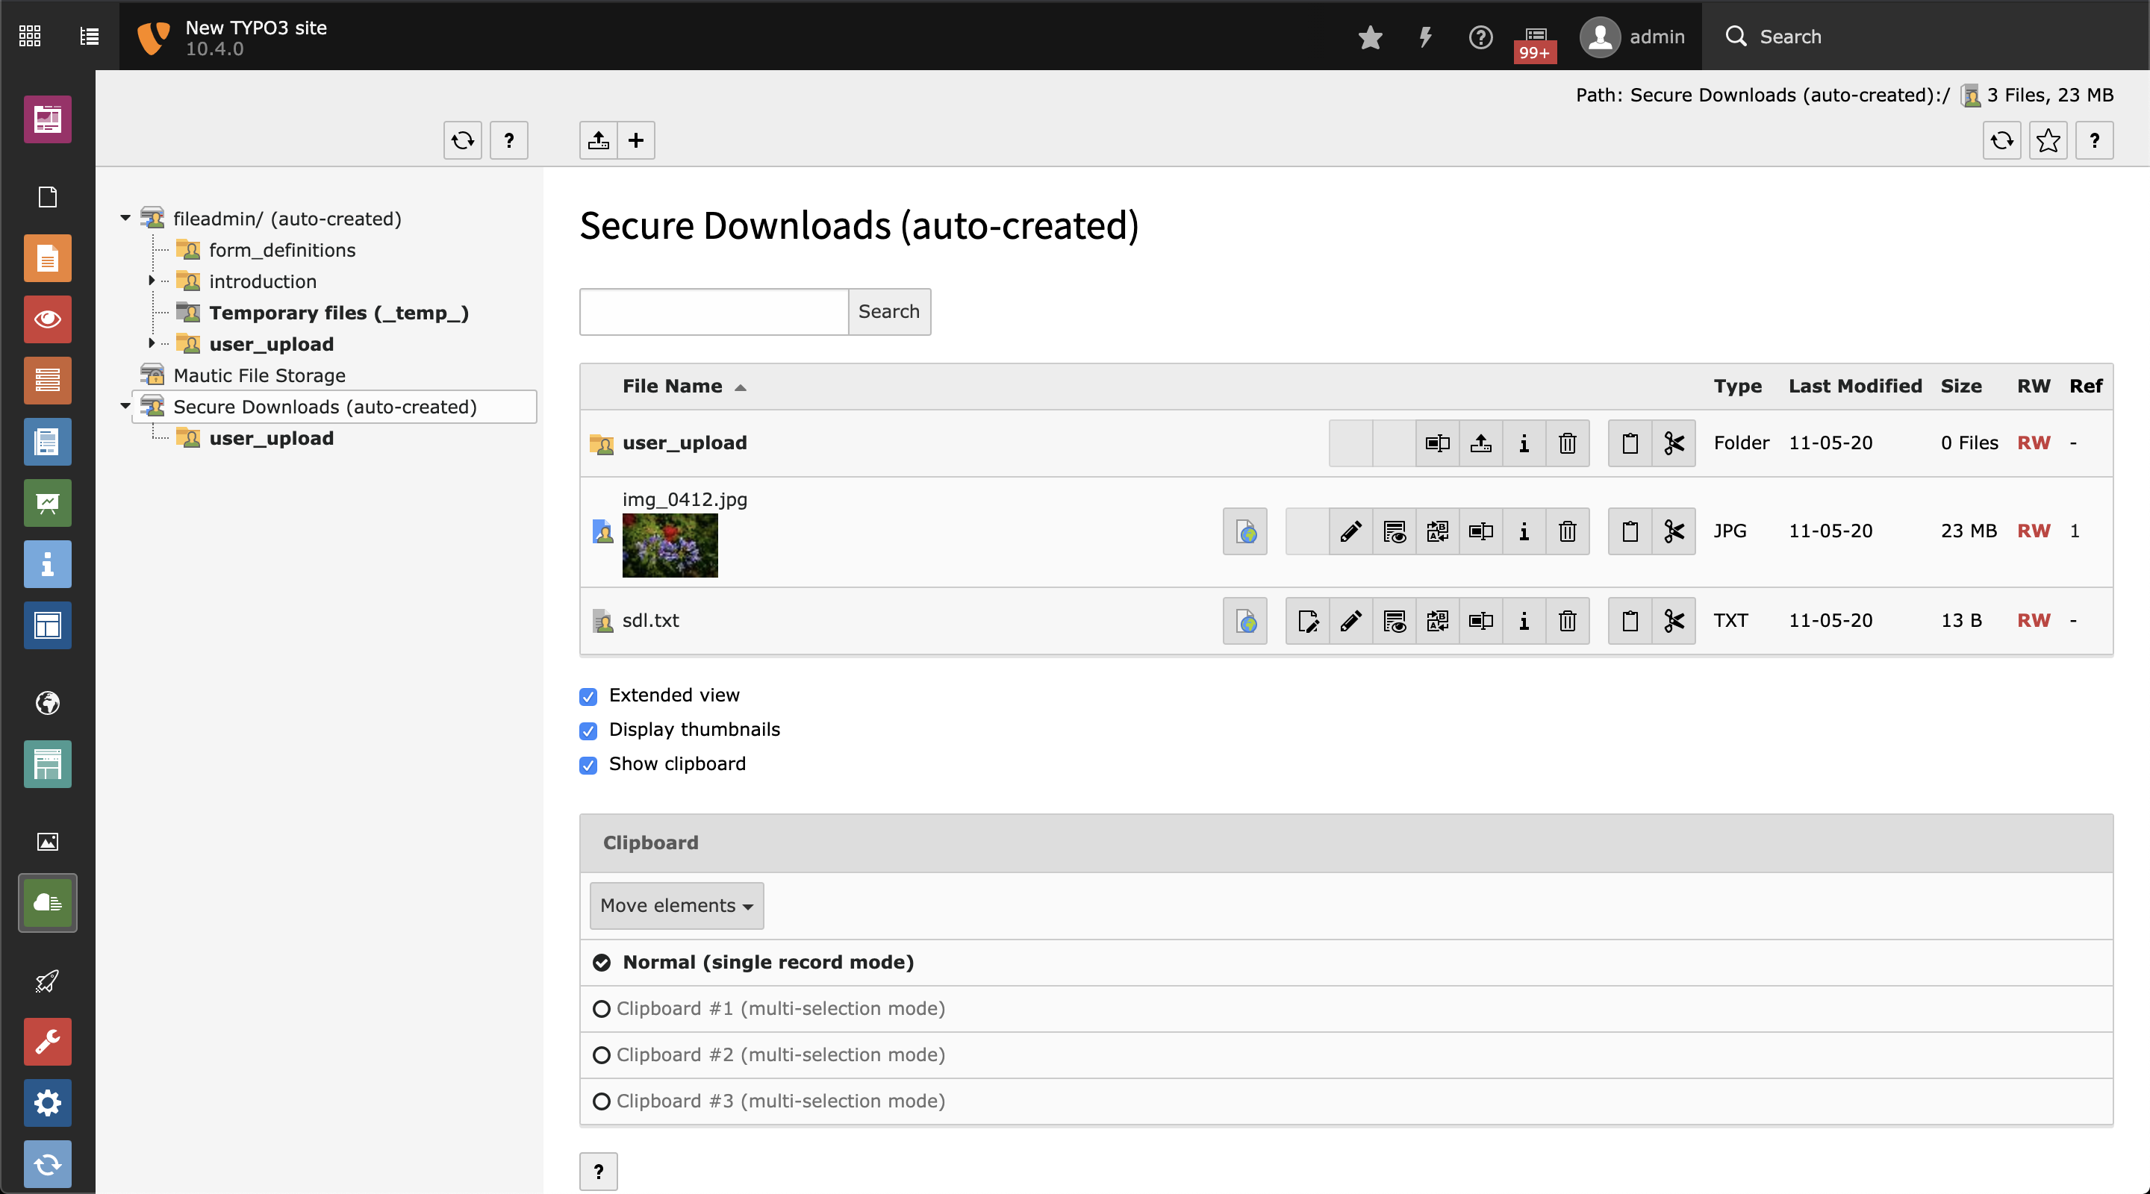Click the copy icon for img_0412.jpg
The image size is (2150, 1194).
point(1630,531)
